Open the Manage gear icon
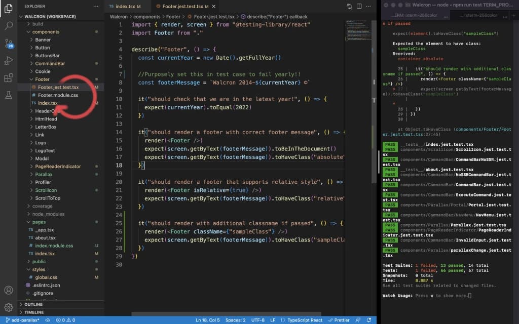The width and height of the screenshot is (519, 324). pos(9,307)
